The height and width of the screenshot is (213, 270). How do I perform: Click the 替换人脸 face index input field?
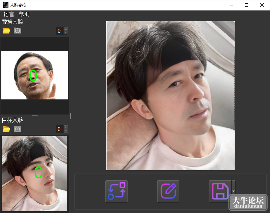(x=60, y=31)
